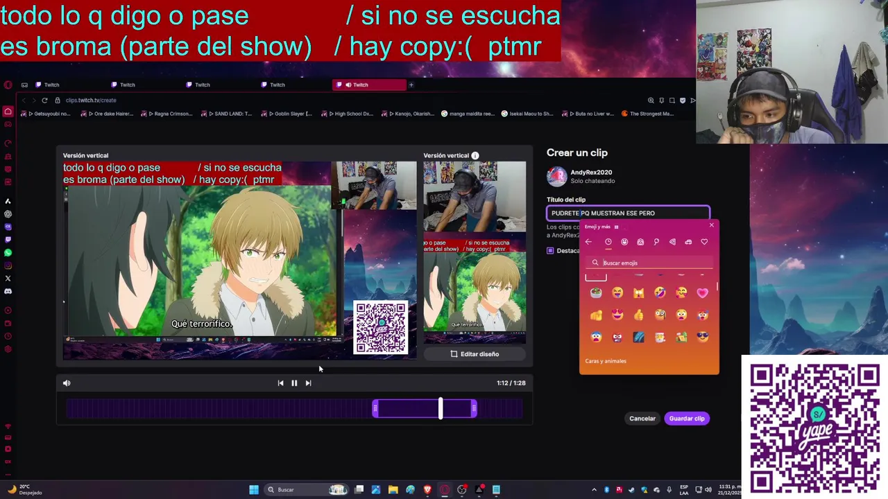This screenshot has width=888, height=499.
Task: Insert the angry red ogre emoji
Action: (617, 337)
